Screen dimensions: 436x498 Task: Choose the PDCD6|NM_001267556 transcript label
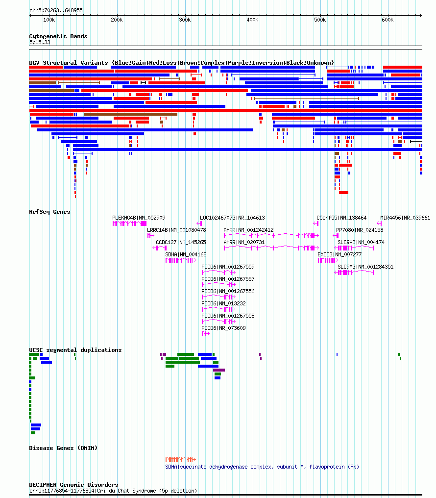click(x=228, y=291)
